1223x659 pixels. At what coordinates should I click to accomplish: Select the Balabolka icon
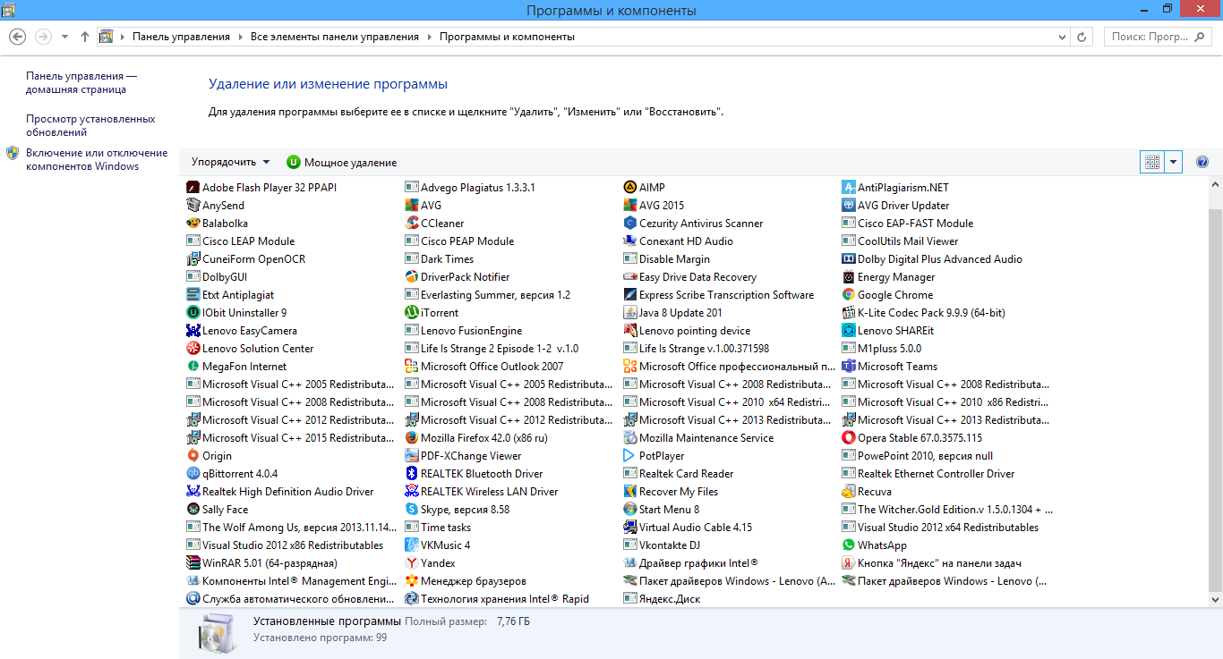[x=192, y=224]
